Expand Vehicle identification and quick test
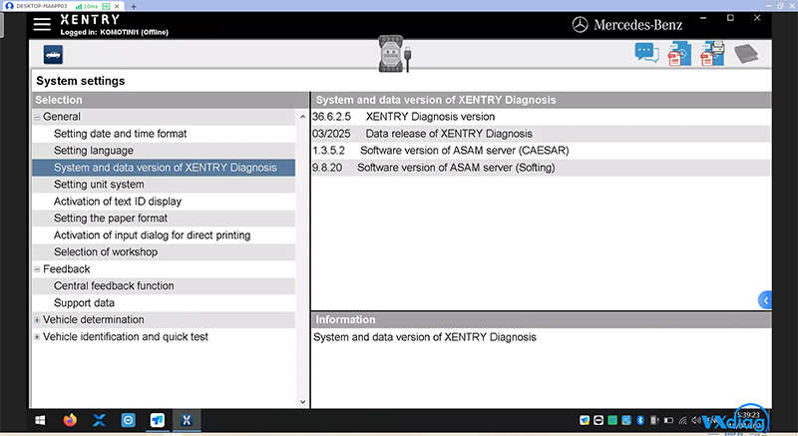Screen dimensions: 798x436 click(x=37, y=337)
